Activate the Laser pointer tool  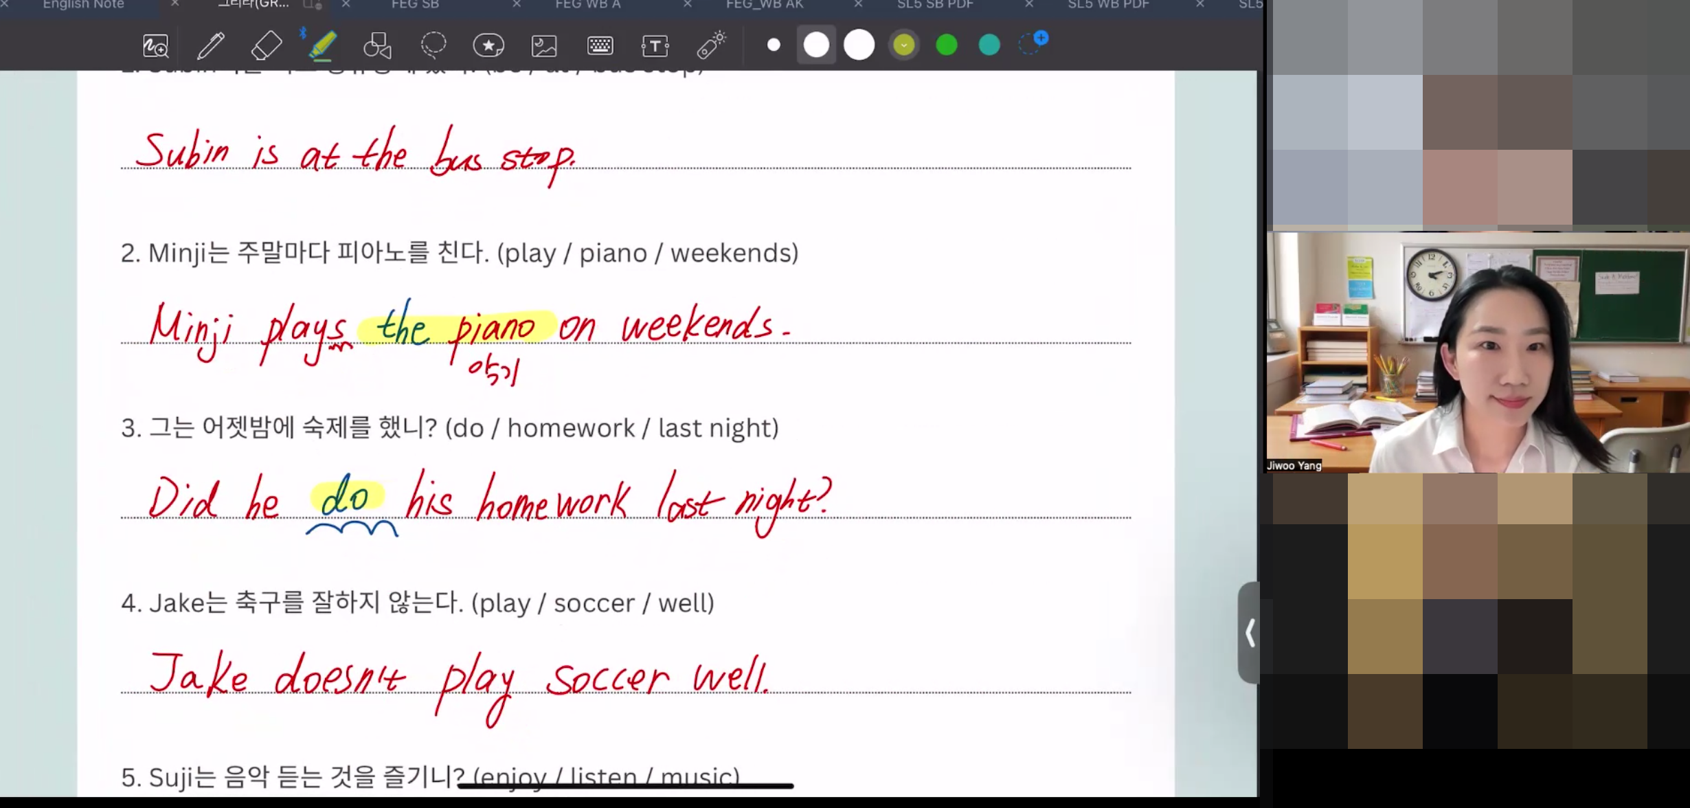[711, 46]
